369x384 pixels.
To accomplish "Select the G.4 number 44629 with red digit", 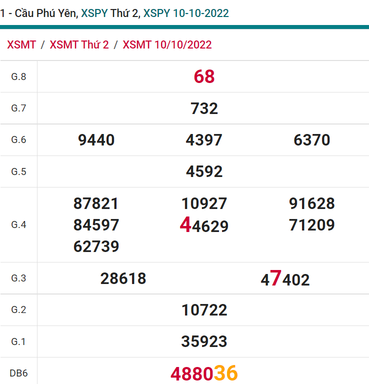I will [x=204, y=225].
